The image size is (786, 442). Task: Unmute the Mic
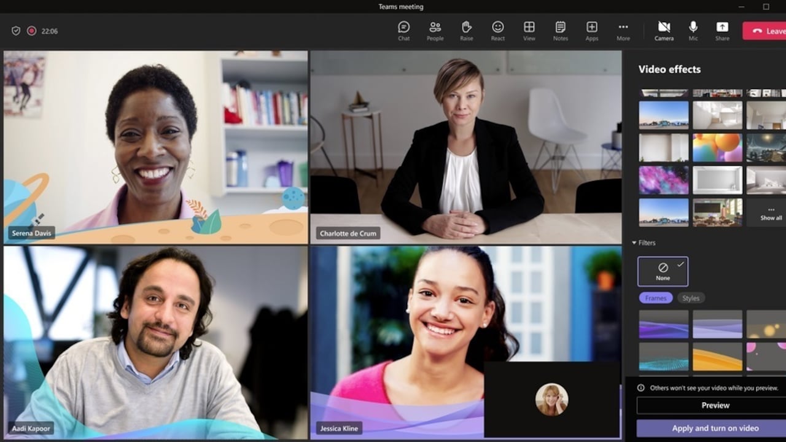click(x=693, y=31)
